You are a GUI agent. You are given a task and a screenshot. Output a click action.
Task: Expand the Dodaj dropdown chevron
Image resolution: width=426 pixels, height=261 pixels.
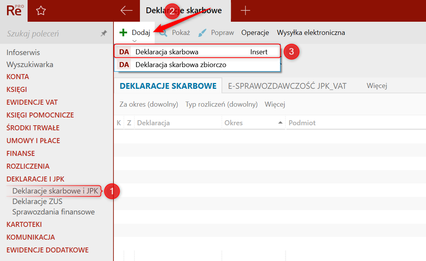134,41
